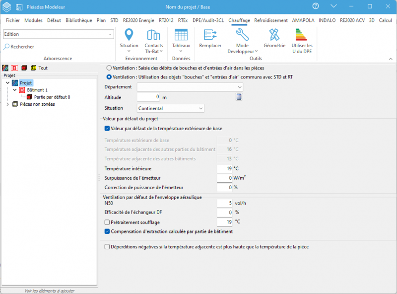Filter tree by yellow room icon

(x=33, y=68)
